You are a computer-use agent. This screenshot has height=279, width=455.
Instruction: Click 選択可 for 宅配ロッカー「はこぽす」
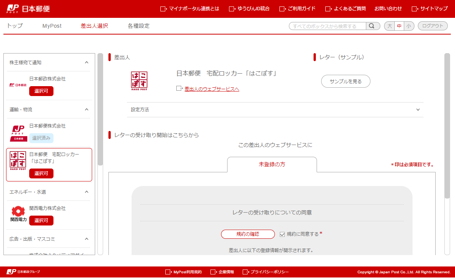pos(41,173)
